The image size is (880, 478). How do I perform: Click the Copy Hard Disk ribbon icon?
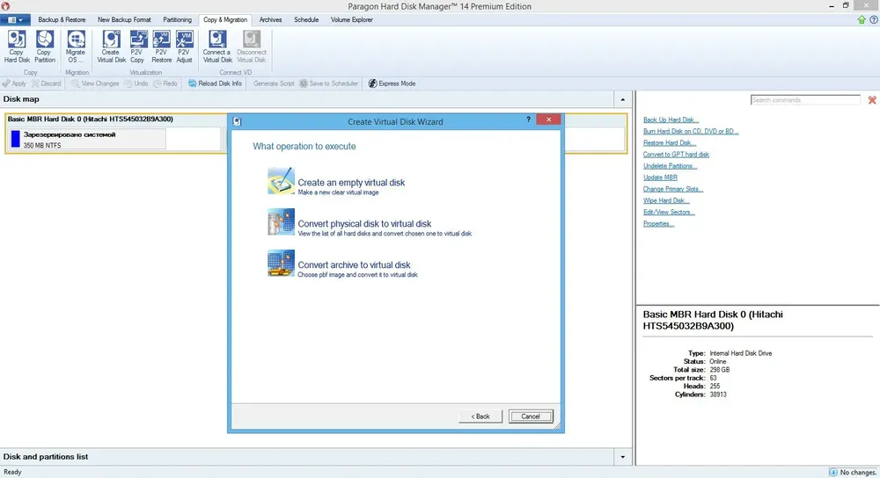[16, 47]
